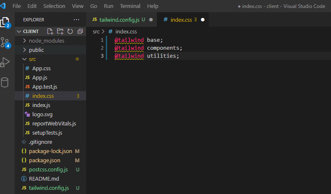Image resolution: width=331 pixels, height=194 pixels.
Task: Click the @tailwind components line
Action: [148, 48]
